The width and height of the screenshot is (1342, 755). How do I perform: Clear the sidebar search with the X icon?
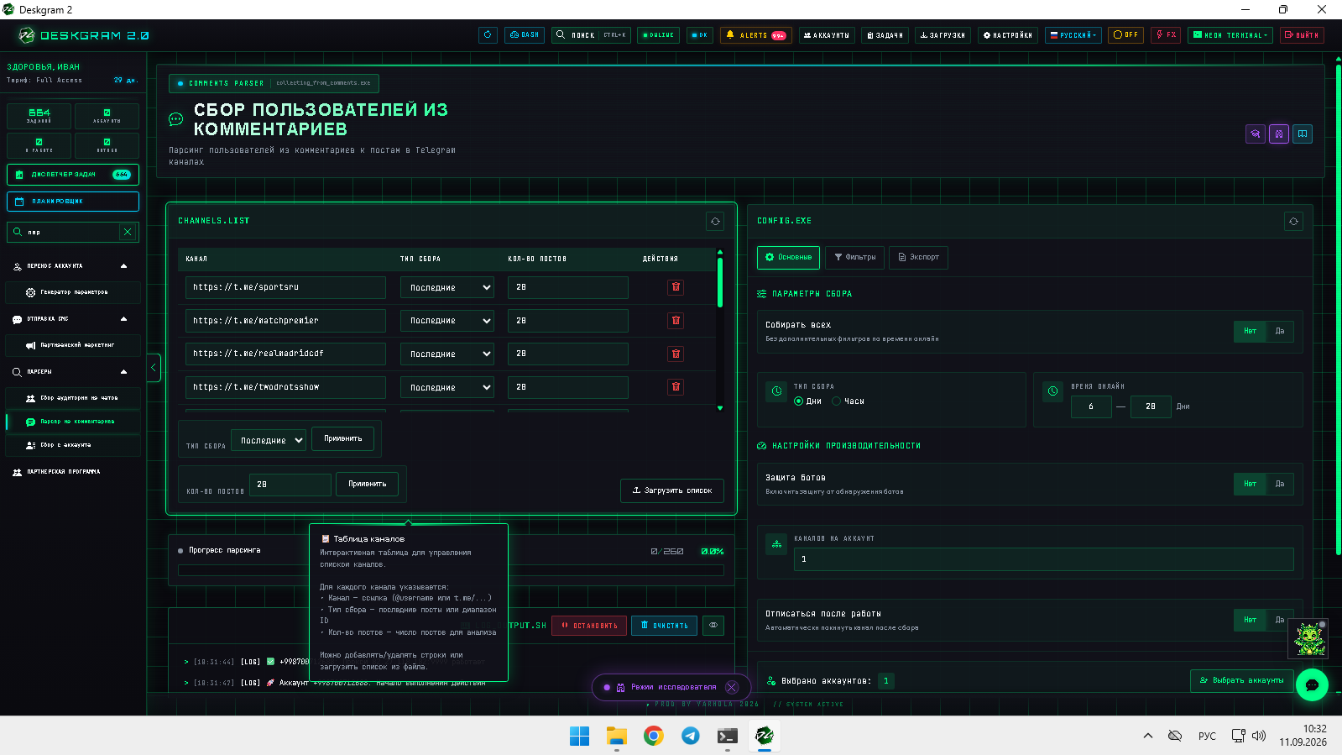[x=128, y=232]
